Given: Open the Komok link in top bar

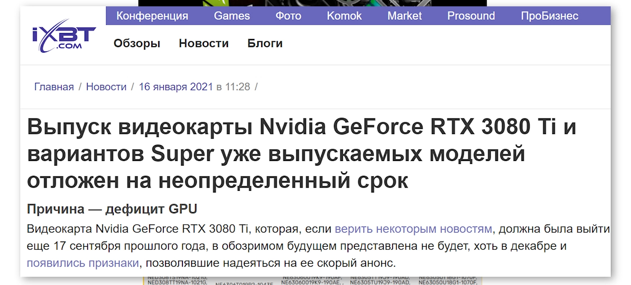Looking at the screenshot, I should click(344, 16).
